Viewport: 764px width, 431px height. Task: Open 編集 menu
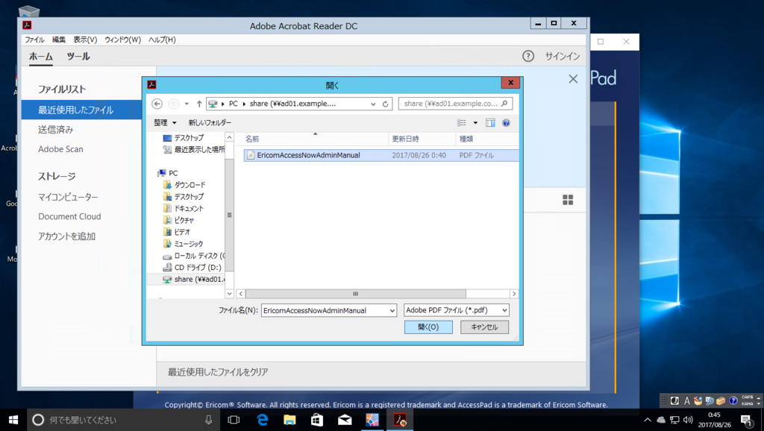pyautogui.click(x=59, y=40)
